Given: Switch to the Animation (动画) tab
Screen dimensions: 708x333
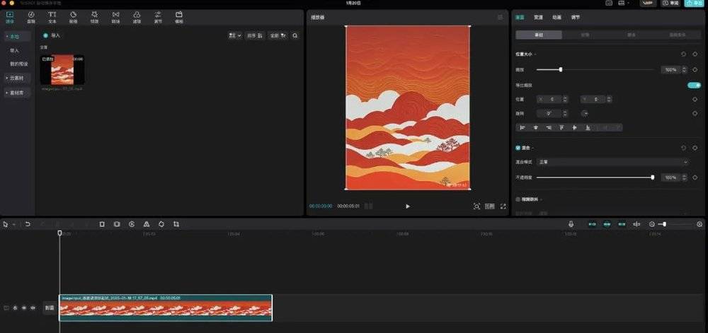Looking at the screenshot, I should (x=557, y=17).
